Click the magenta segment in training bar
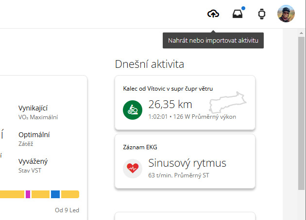Image resolution: width=306 pixels, height=220 pixels. pos(28,194)
